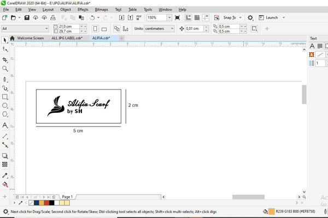Select the Freehand tool
Viewport: 328px width, 218px height.
point(5,79)
